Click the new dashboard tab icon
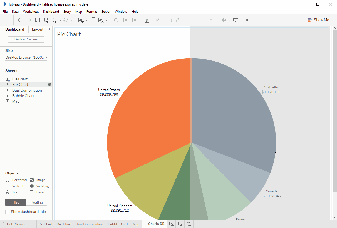337x228 pixels. pyautogui.click(x=180, y=224)
